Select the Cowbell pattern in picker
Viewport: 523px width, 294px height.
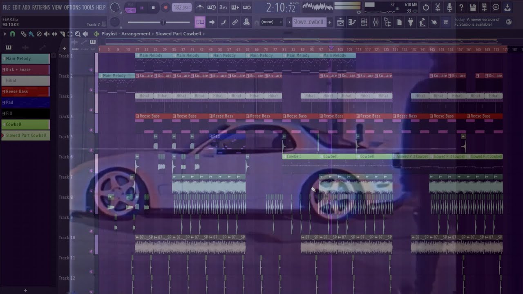pos(26,124)
